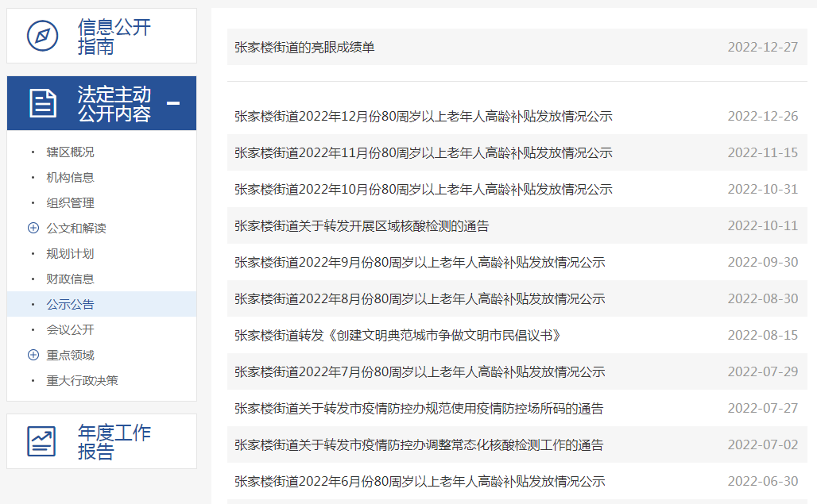Screen dimensions: 817x504
Task: Click the date 2022-07-29
Action: click(x=763, y=372)
